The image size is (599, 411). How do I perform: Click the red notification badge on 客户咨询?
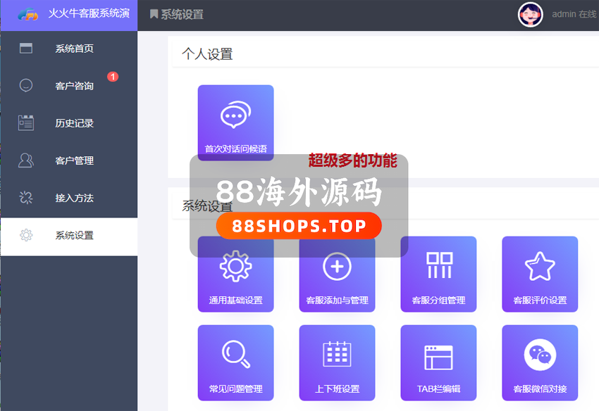coord(113,77)
